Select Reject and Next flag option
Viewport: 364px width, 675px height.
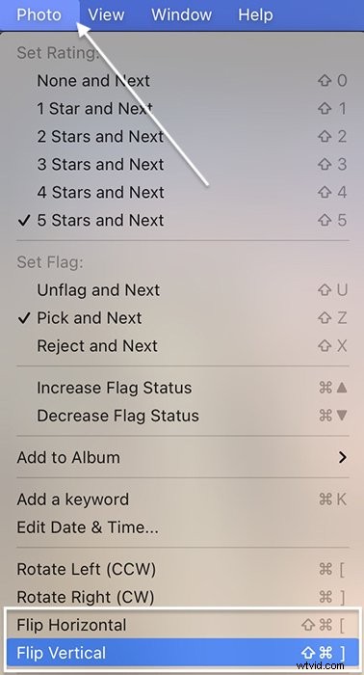pos(182,346)
